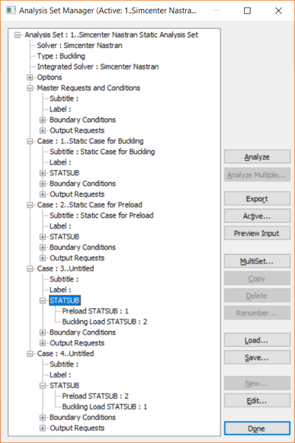Viewport: 295px width, 443px height.
Task: Click the Edit... button
Action: pyautogui.click(x=257, y=400)
